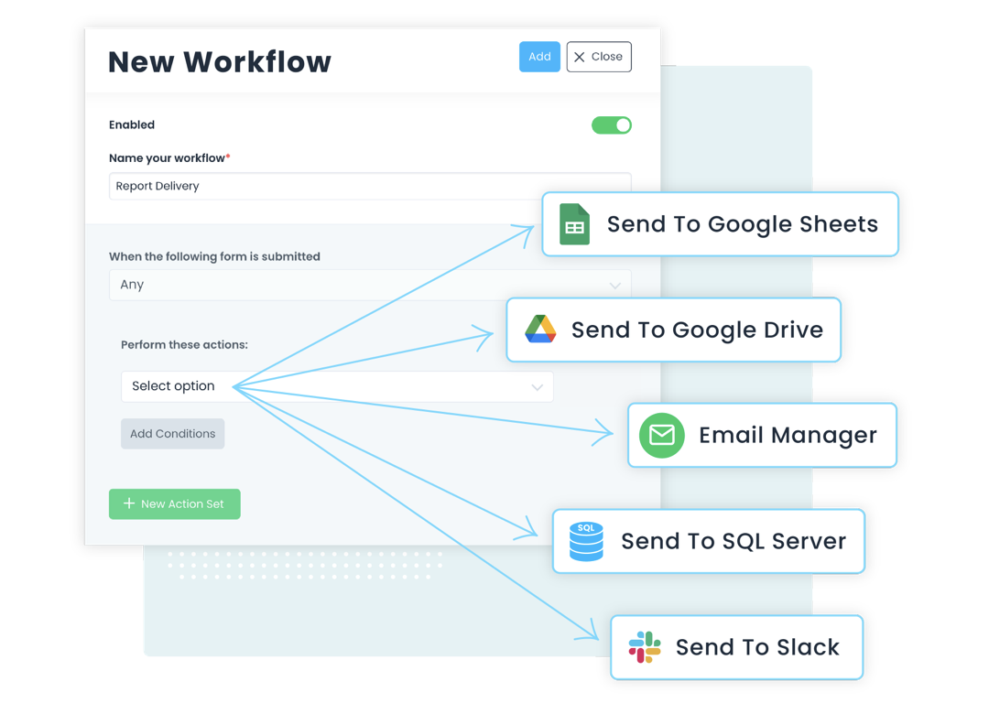Pick the Send To Slack action
989x725 pixels.
[756, 647]
